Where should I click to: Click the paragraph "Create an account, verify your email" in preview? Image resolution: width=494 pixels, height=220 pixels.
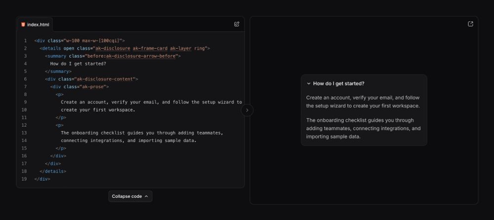point(363,102)
